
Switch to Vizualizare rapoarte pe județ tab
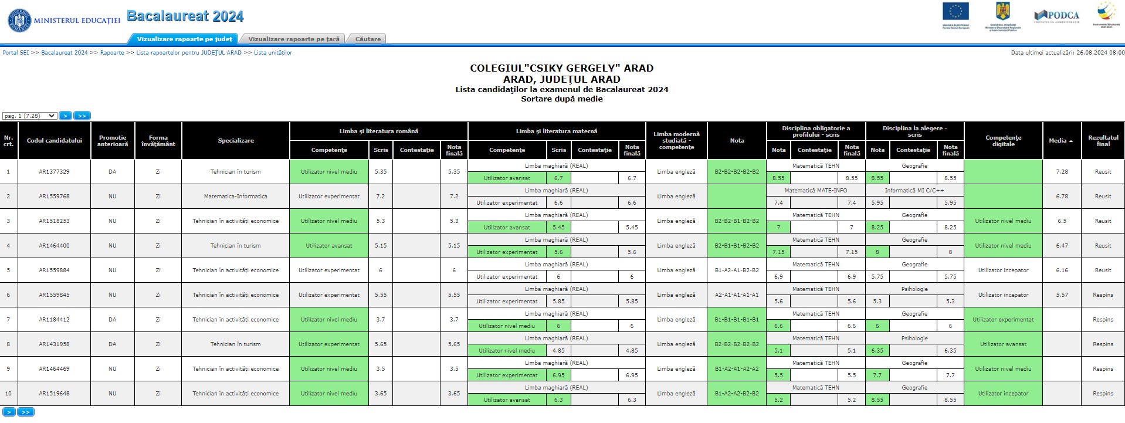pos(184,39)
